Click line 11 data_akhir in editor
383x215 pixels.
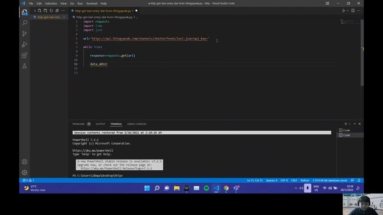99,64
